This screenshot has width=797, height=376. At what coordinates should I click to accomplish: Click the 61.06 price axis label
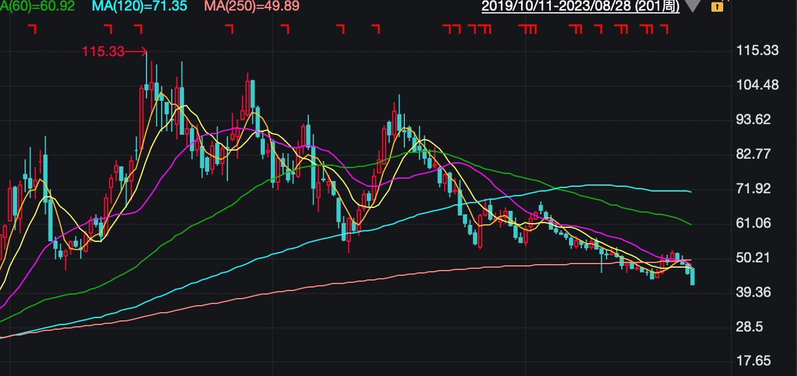click(753, 223)
